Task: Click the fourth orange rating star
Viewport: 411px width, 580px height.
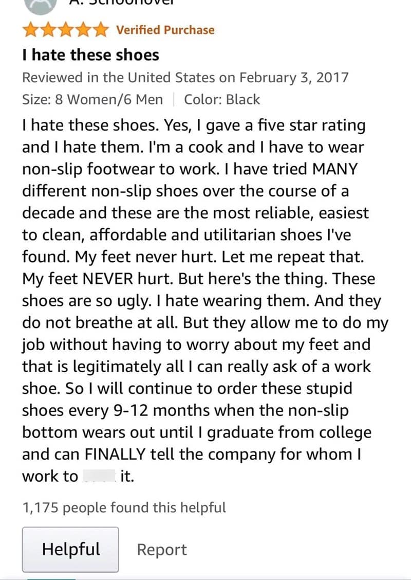Action: (83, 30)
